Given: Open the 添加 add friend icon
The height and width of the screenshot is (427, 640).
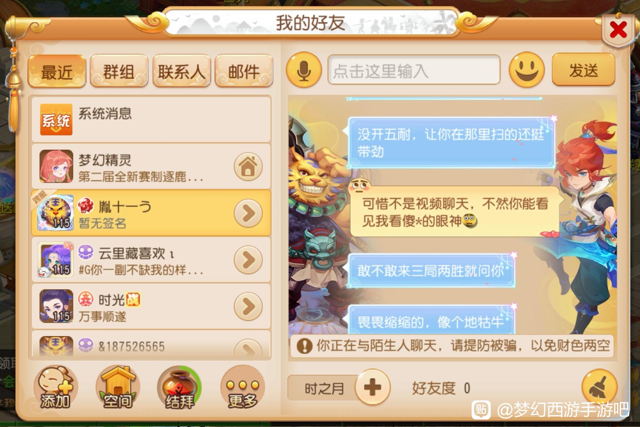Looking at the screenshot, I should [55, 387].
